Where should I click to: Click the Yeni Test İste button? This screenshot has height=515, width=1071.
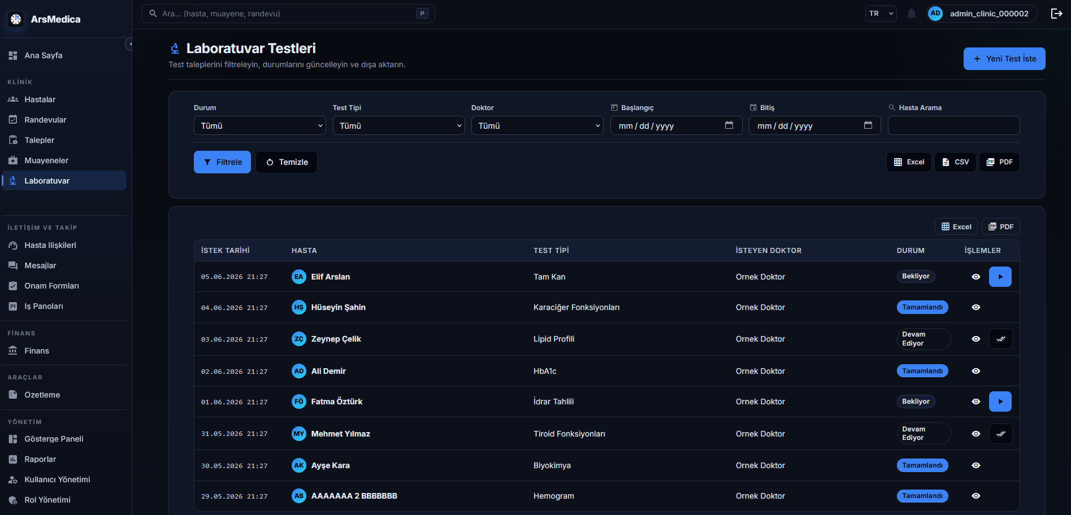[x=1004, y=59]
